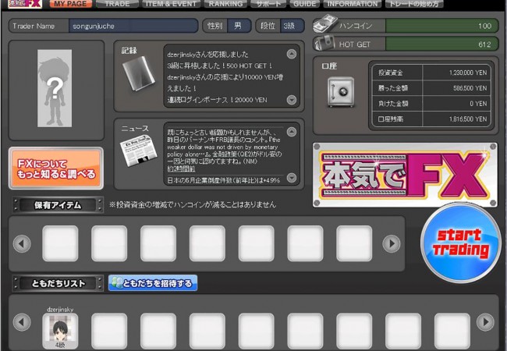
Task: Click the 本気でFX logo at top-left
Action: click(25, 4)
